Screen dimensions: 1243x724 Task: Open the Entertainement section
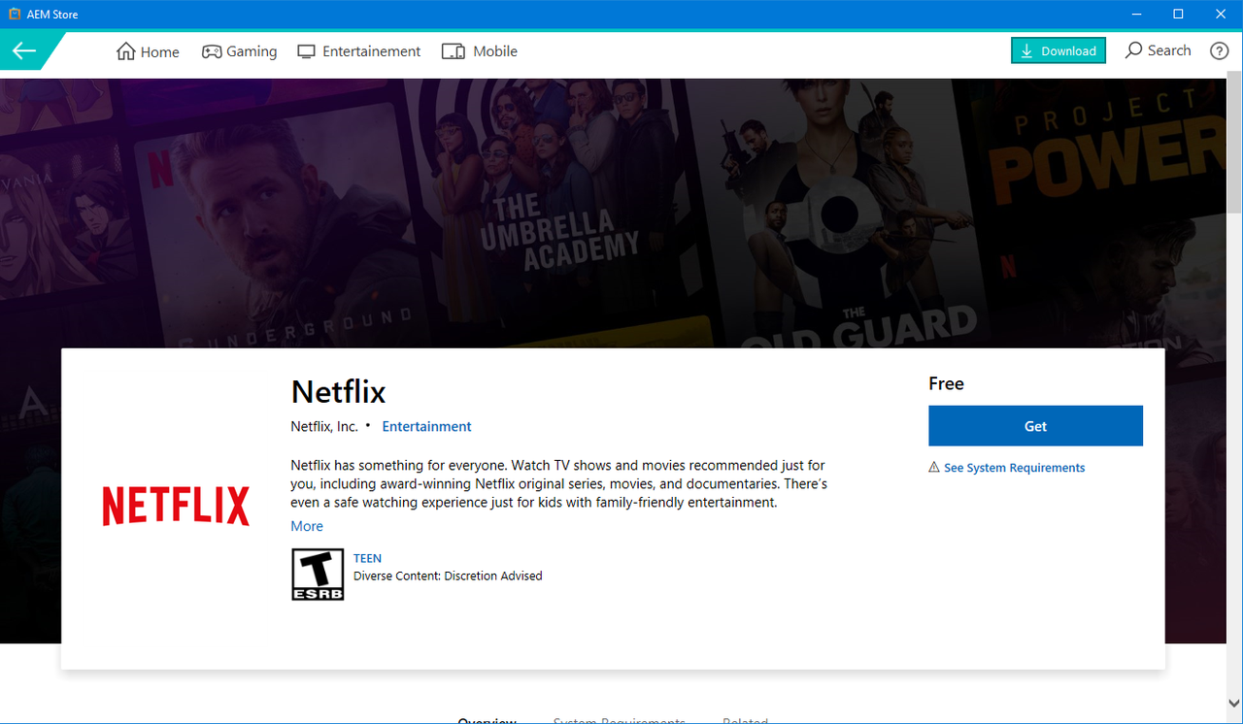point(359,51)
